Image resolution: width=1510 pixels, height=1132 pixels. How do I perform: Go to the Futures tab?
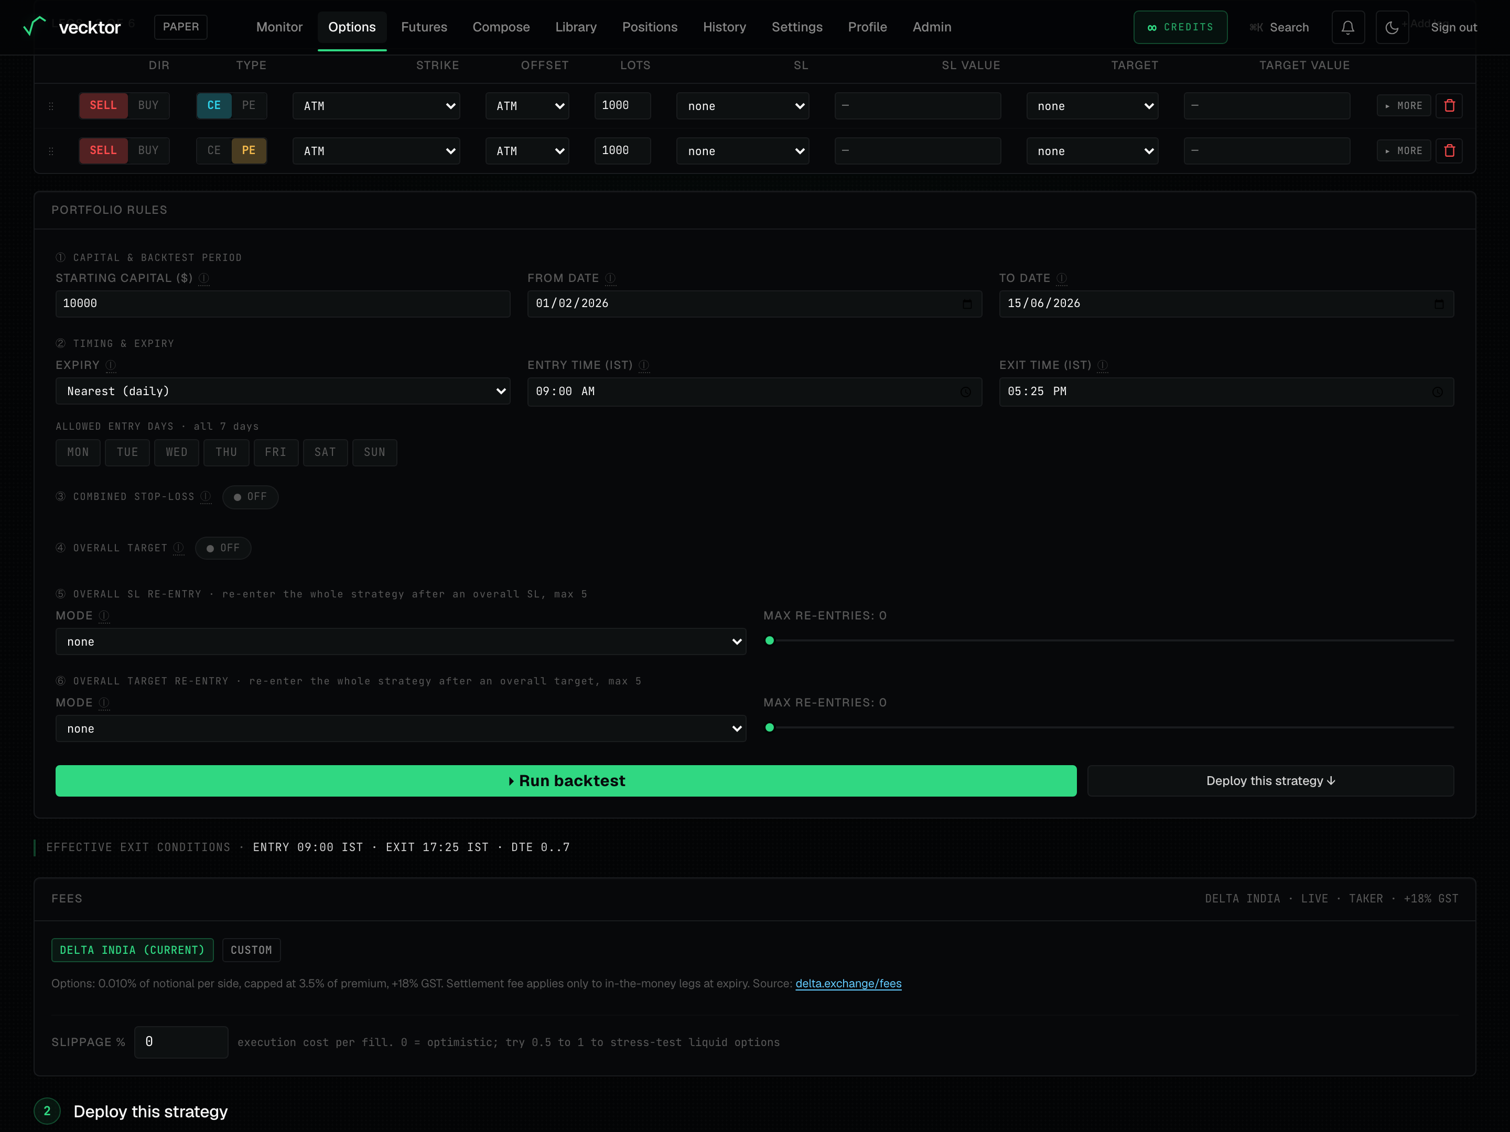tap(424, 27)
